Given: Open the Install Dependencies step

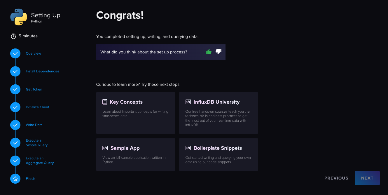Looking at the screenshot, I should (43, 71).
